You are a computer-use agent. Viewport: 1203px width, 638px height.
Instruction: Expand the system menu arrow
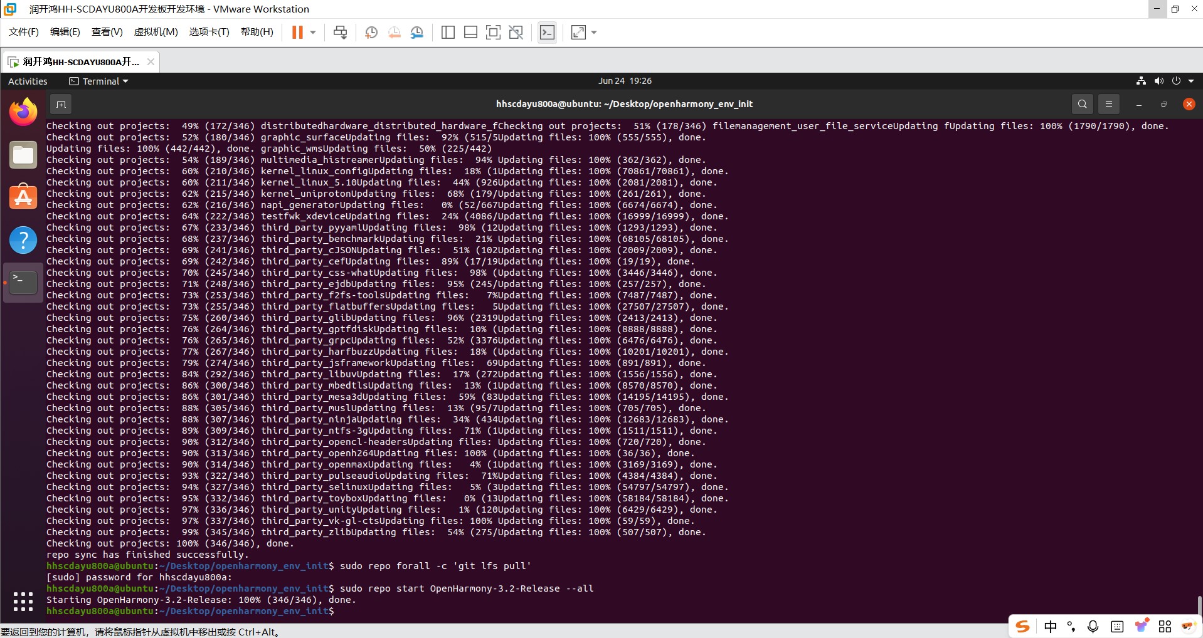point(1191,81)
